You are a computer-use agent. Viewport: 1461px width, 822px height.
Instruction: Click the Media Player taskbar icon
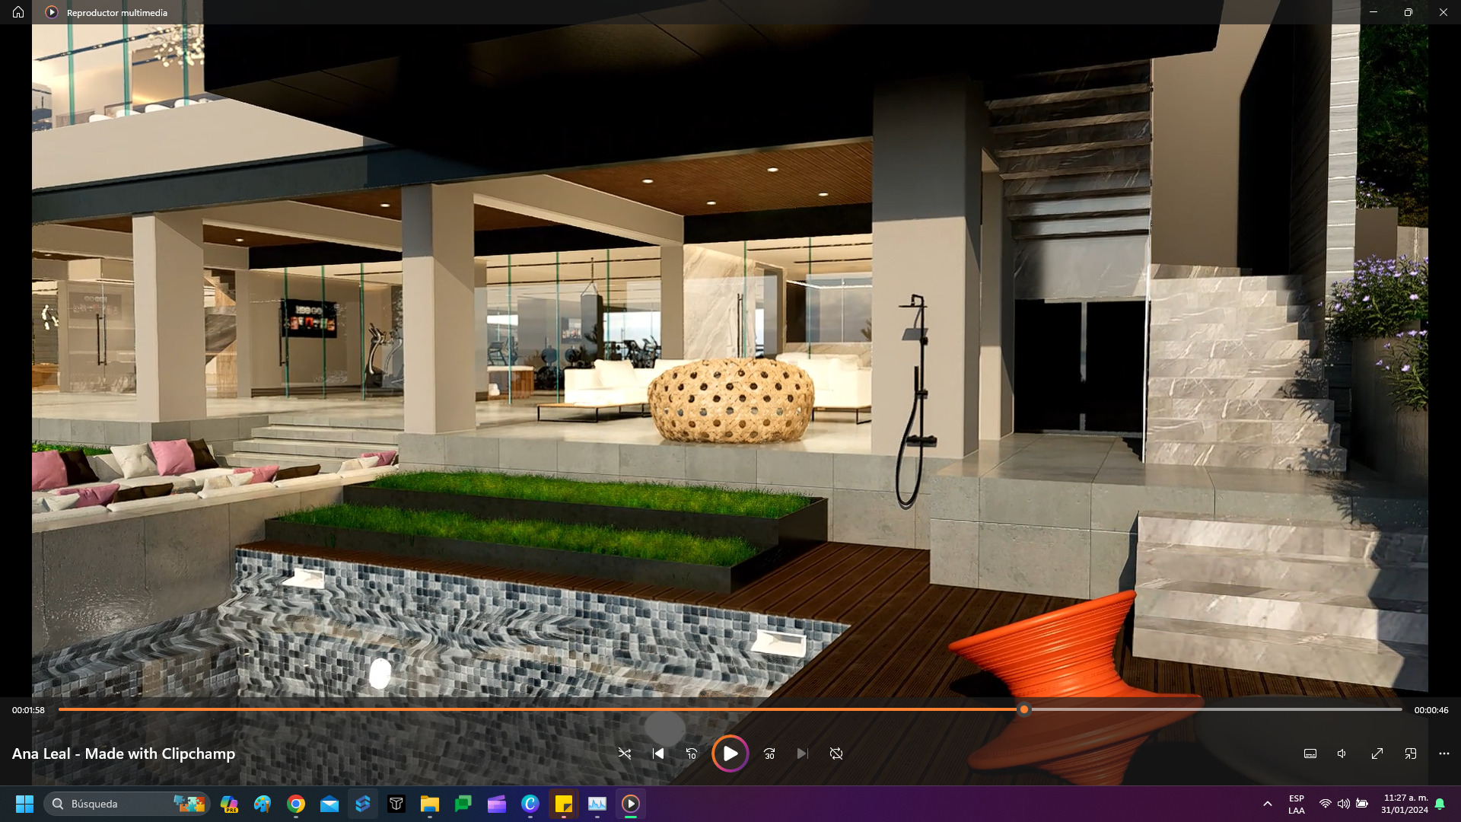[x=631, y=804]
